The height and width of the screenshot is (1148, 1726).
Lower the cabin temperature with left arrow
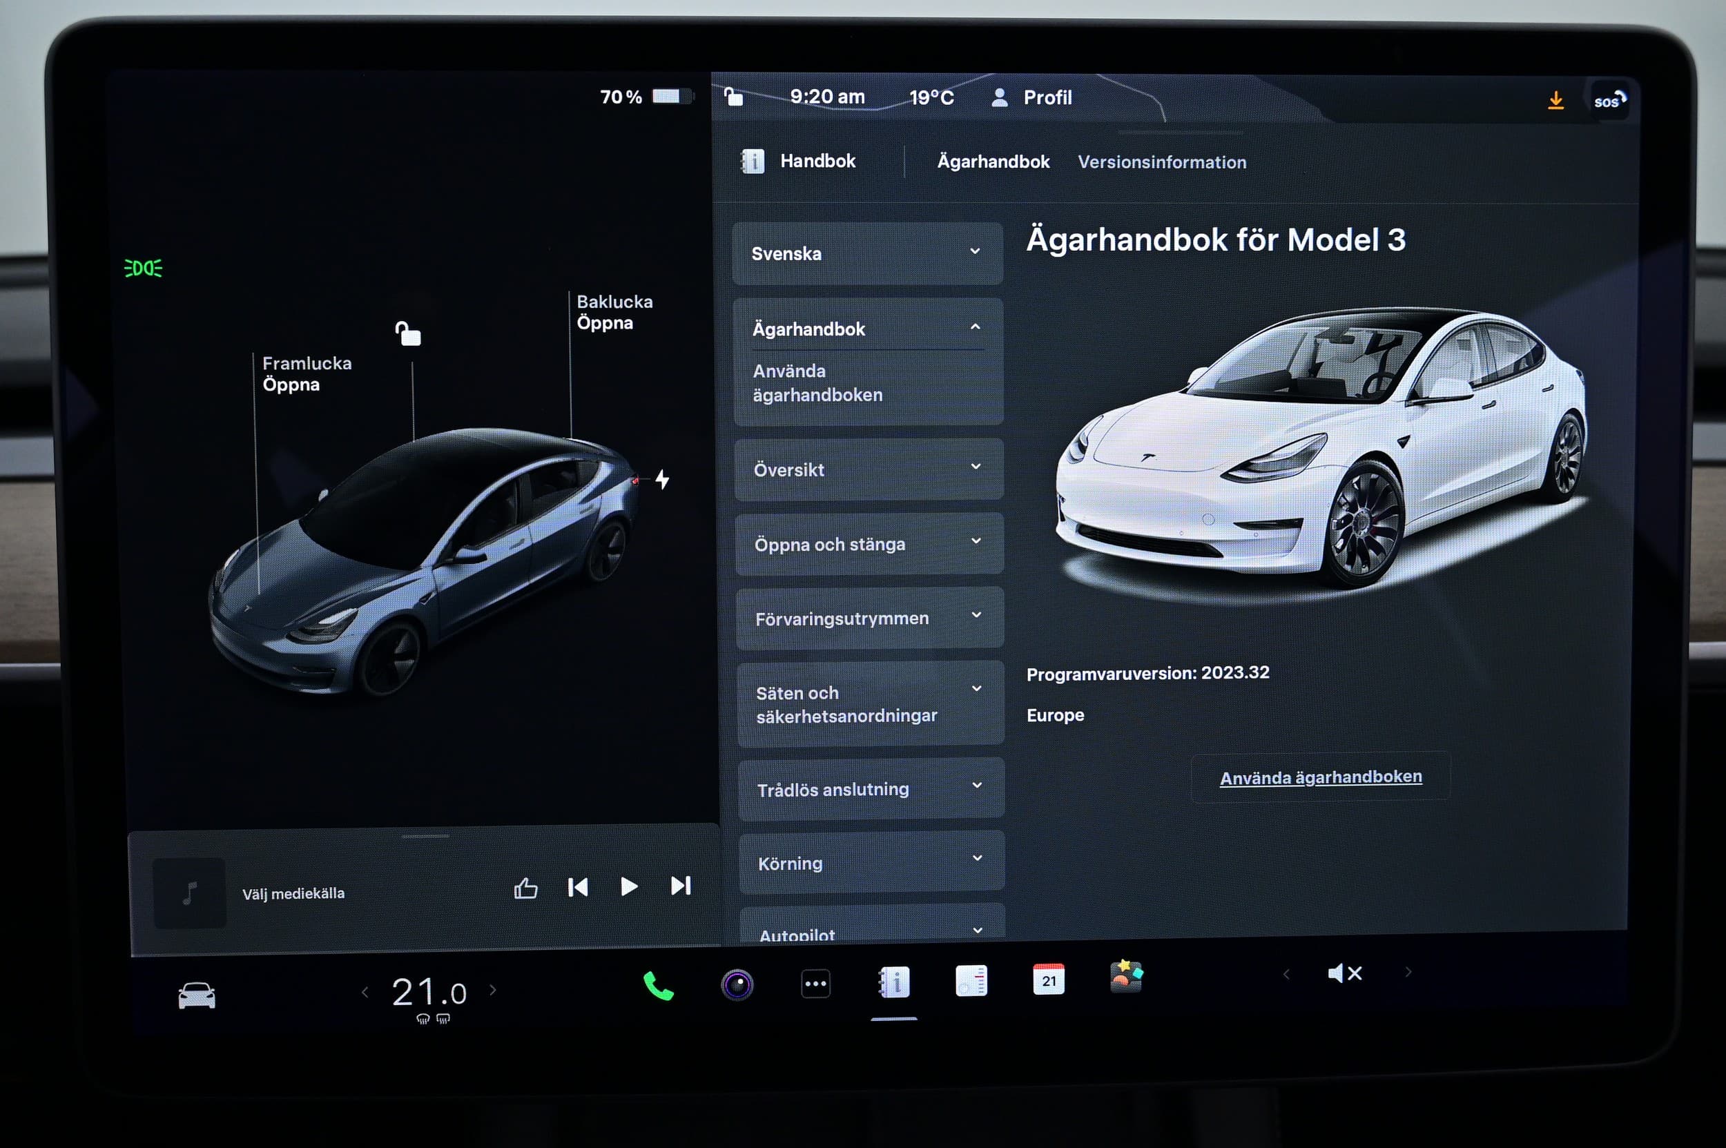pyautogui.click(x=365, y=992)
